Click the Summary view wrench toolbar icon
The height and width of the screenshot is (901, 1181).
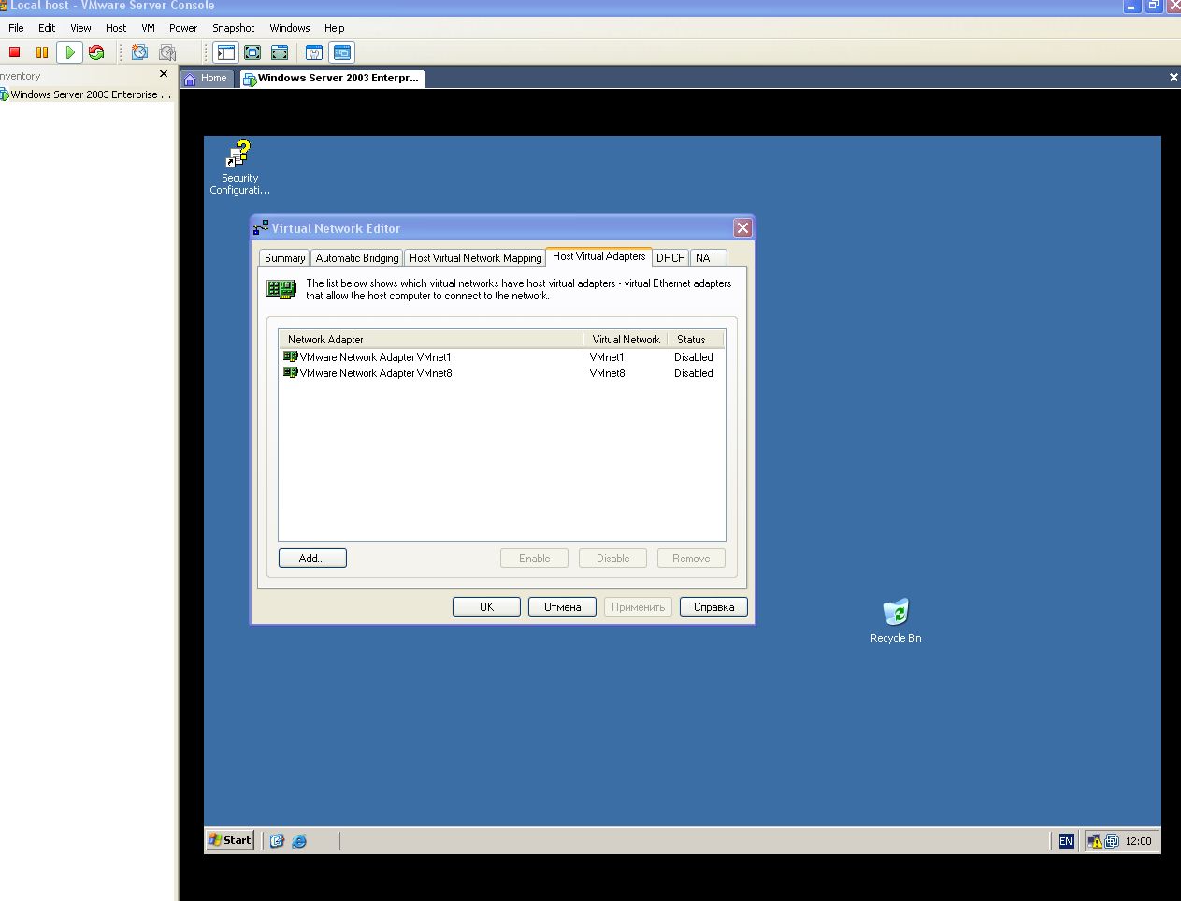[x=314, y=52]
